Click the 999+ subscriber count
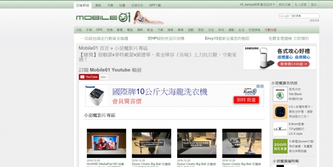Screen dimensions: 333x167 coord(104,77)
